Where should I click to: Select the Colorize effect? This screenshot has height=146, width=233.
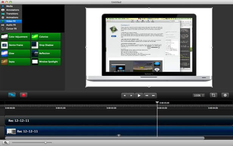[x=46, y=37]
